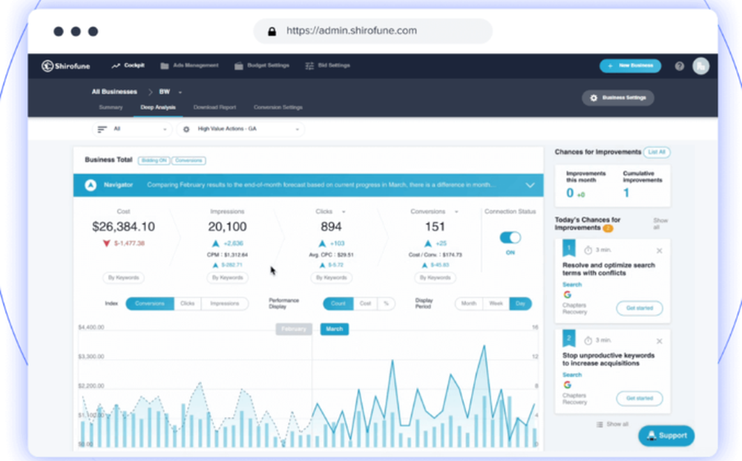Open the Support chat button
This screenshot has width=742, height=461.
tap(666, 436)
